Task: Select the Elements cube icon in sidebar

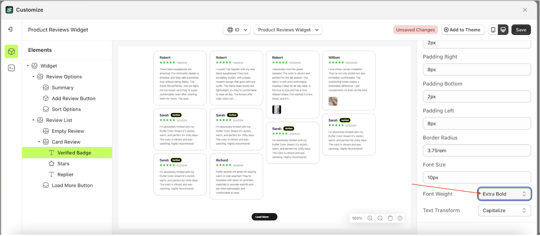Action: (11, 51)
